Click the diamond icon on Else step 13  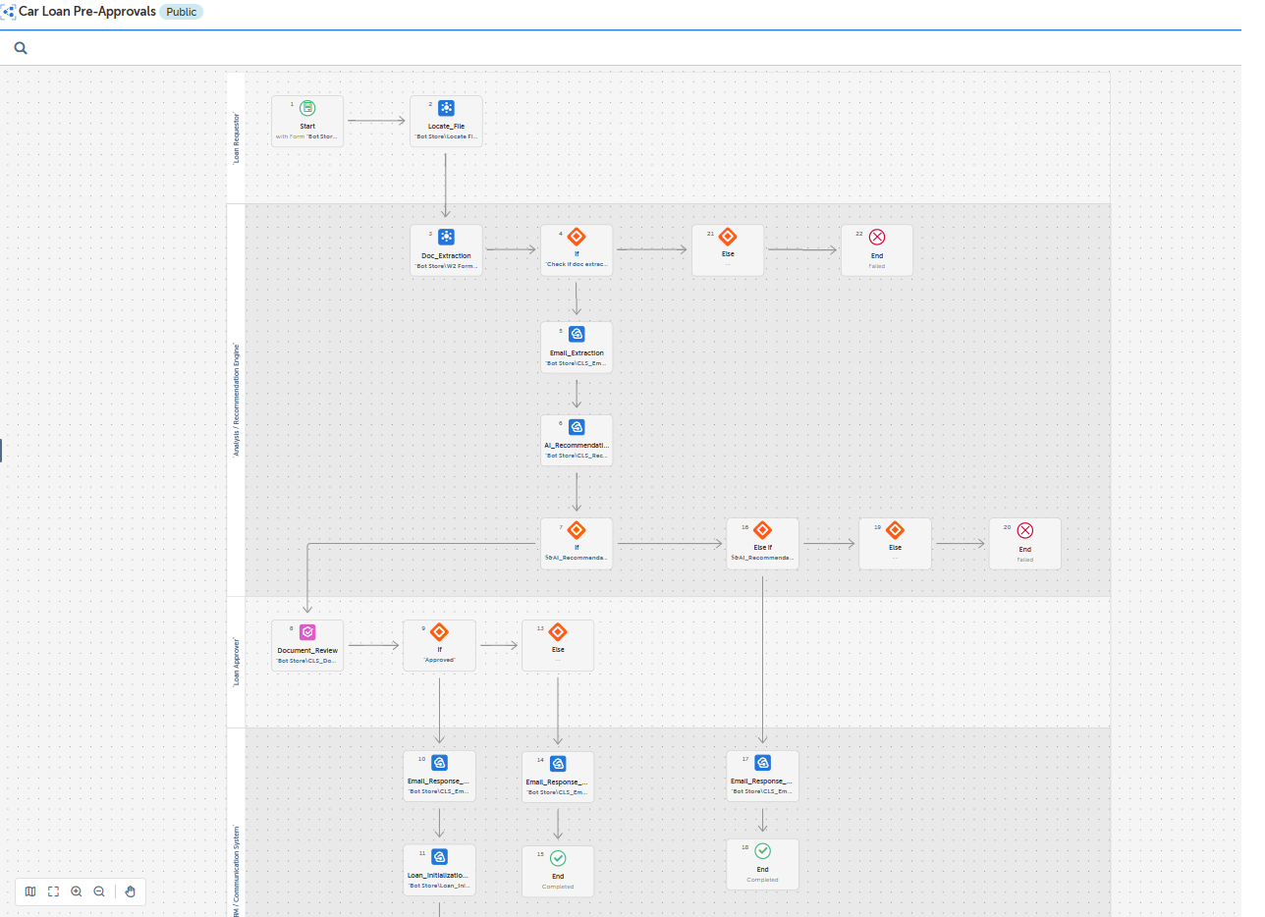(557, 632)
